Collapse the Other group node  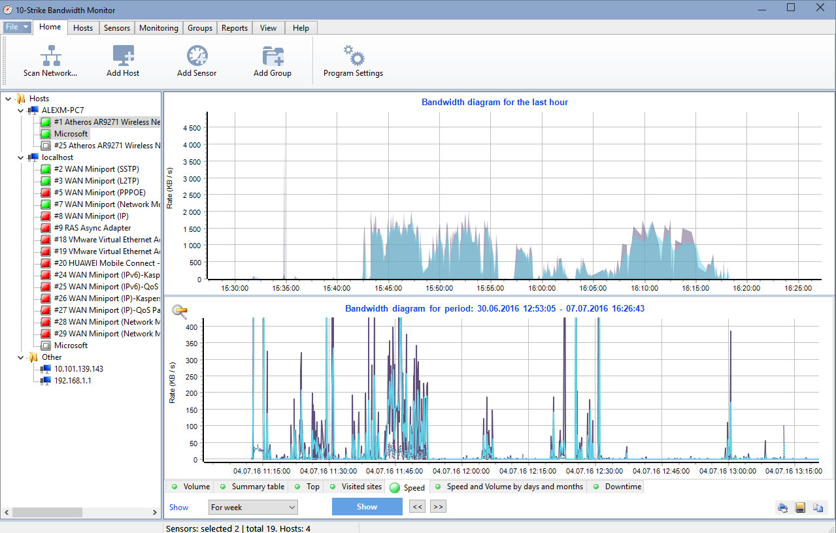coord(20,357)
